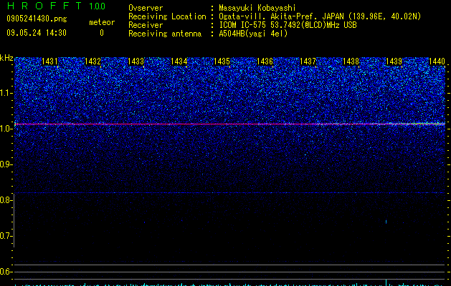Select the meteor count value 0
451x286 pixels.
point(102,33)
